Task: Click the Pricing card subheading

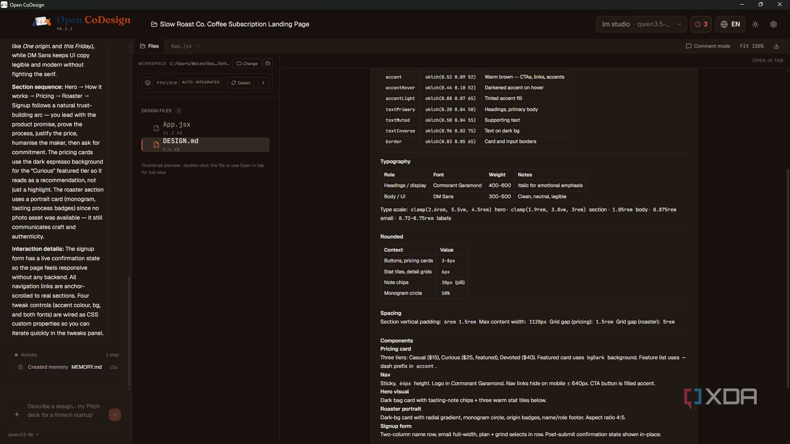Action: click(396, 349)
